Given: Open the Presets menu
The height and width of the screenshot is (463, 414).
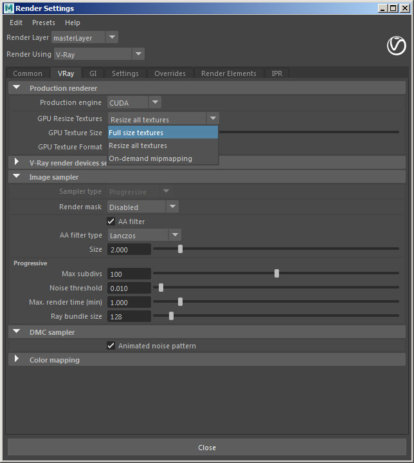Looking at the screenshot, I should pos(44,23).
